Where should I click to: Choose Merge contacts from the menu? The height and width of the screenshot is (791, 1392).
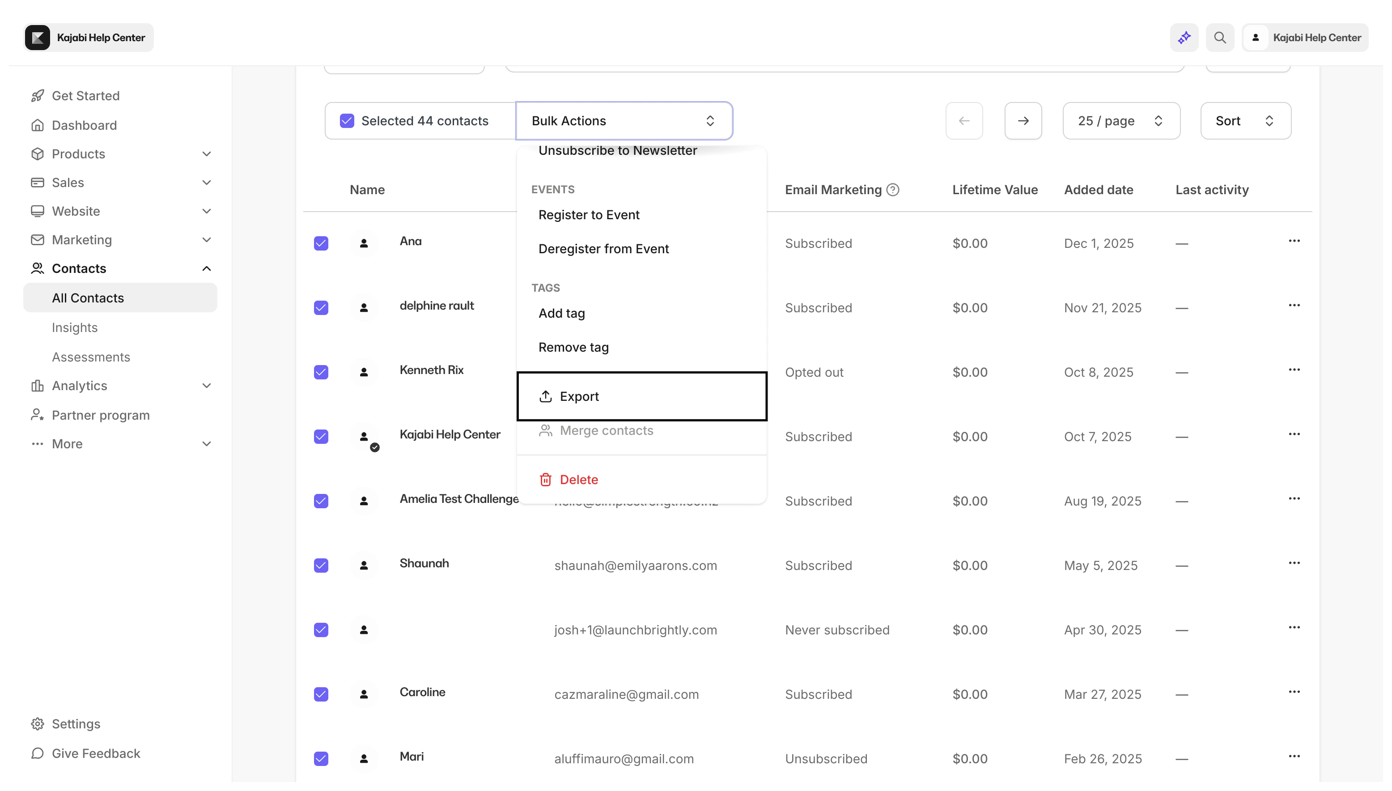[x=607, y=430]
